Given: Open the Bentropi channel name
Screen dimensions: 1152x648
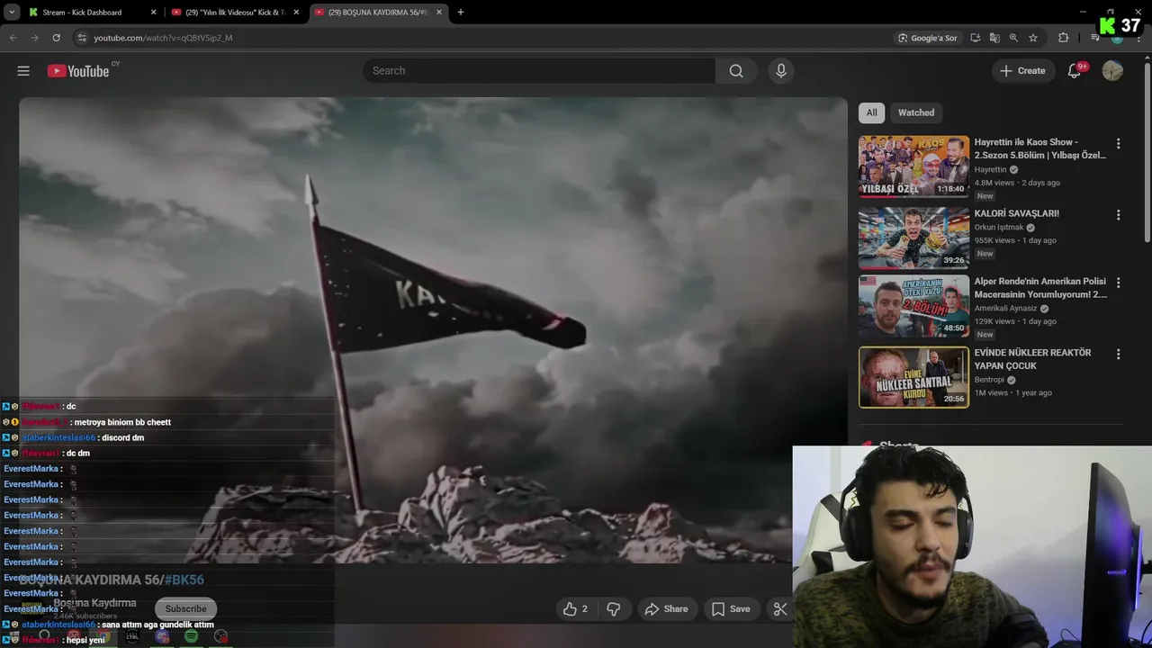Looking at the screenshot, I should (x=989, y=380).
